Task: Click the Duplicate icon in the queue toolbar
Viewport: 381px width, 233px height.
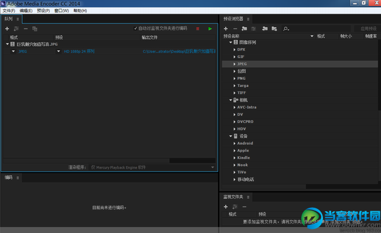Action: [x=35, y=29]
